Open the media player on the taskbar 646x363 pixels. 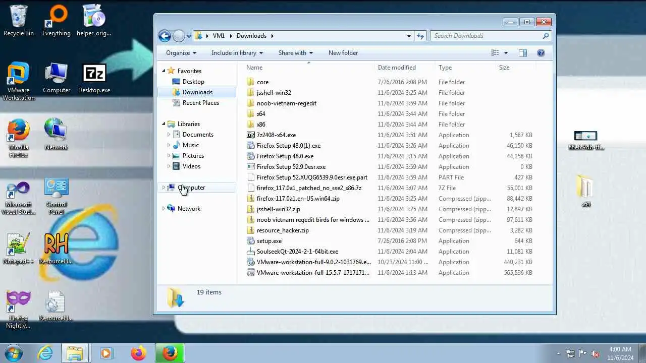point(106,353)
